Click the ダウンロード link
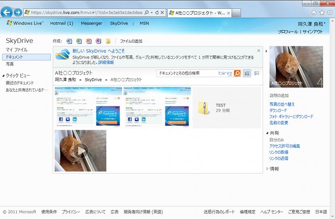Screen dimensions: 335x219 point(278,111)
